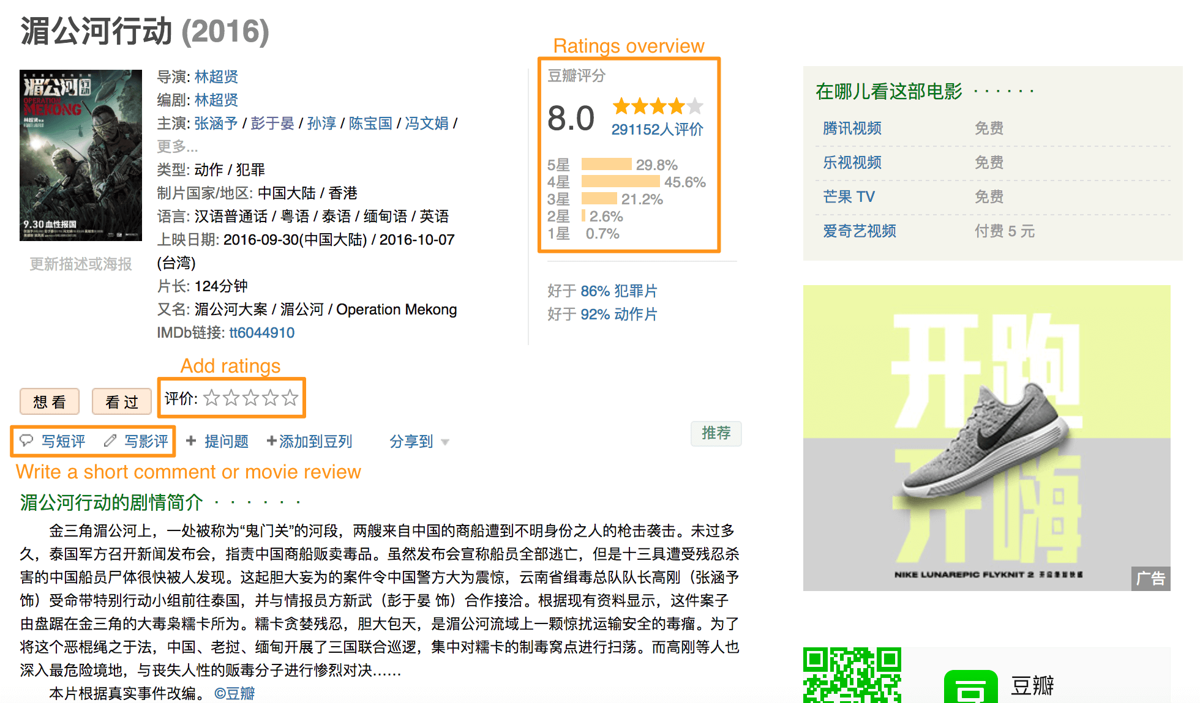1200x703 pixels.
Task: Open the 写影评 movie review link
Action: [146, 441]
